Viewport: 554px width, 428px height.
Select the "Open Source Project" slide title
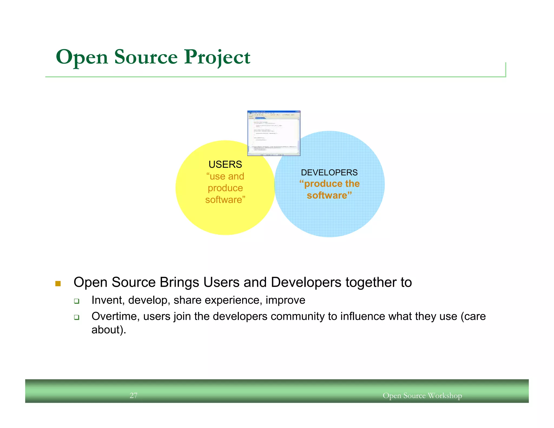(x=153, y=57)
